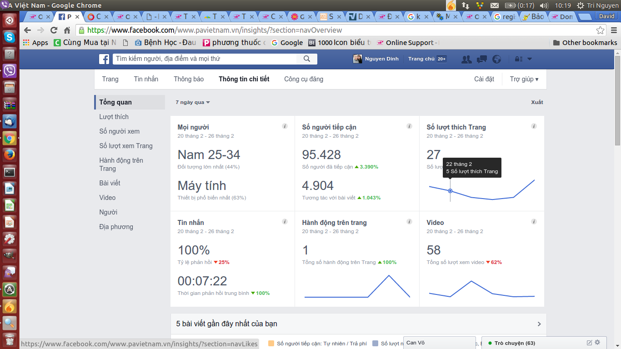The height and width of the screenshot is (349, 621).
Task: Open the Trang tab
Action: 110,79
